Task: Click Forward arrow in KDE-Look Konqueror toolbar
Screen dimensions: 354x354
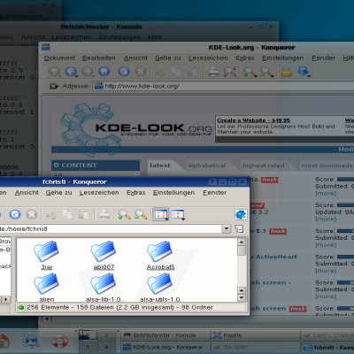Action: click(88, 72)
